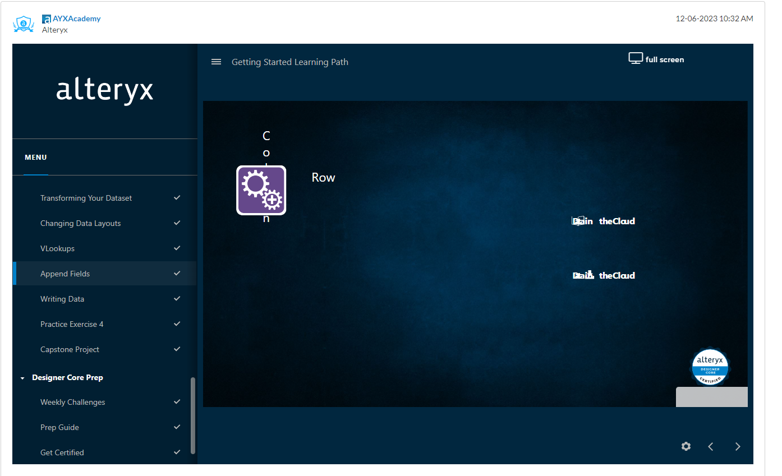Select the Get Certified item
Screen dimensions: 782x476
tap(62, 452)
